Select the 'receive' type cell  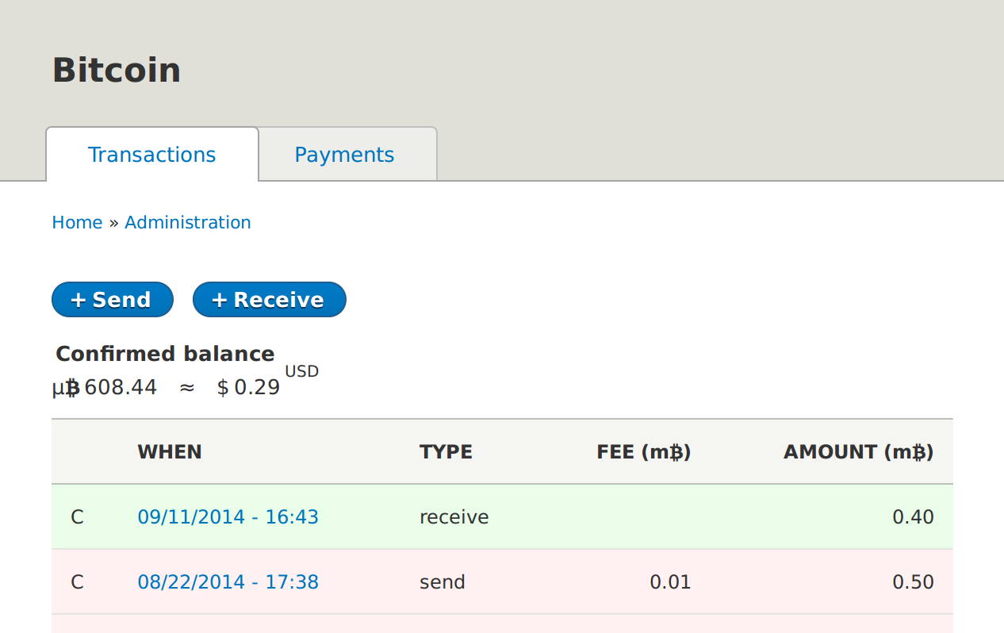coord(454,517)
